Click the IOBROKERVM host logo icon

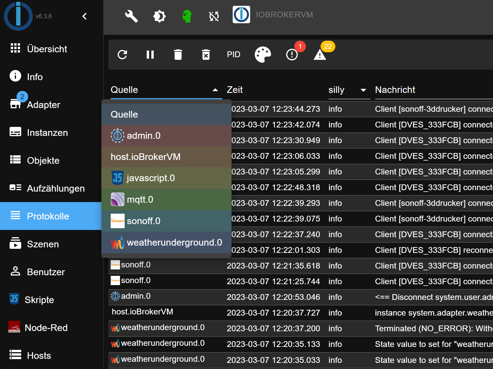point(241,15)
